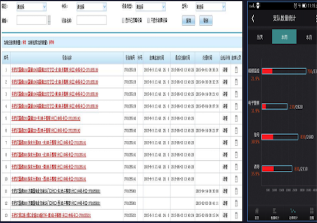Open inspection record icon in row 1
This screenshot has width=317, height=223.
pyautogui.click(x=236, y=70)
